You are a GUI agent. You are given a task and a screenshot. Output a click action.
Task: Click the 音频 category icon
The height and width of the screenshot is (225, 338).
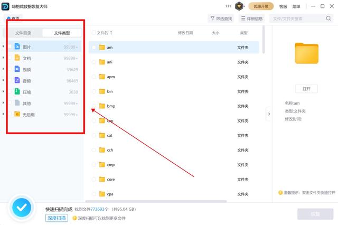pyautogui.click(x=17, y=80)
